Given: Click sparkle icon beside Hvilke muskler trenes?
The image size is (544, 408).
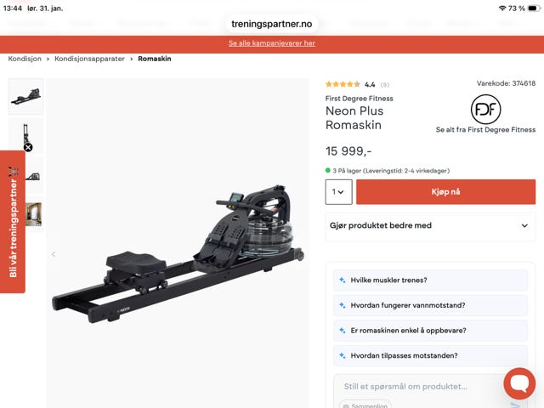Looking at the screenshot, I should click(342, 280).
